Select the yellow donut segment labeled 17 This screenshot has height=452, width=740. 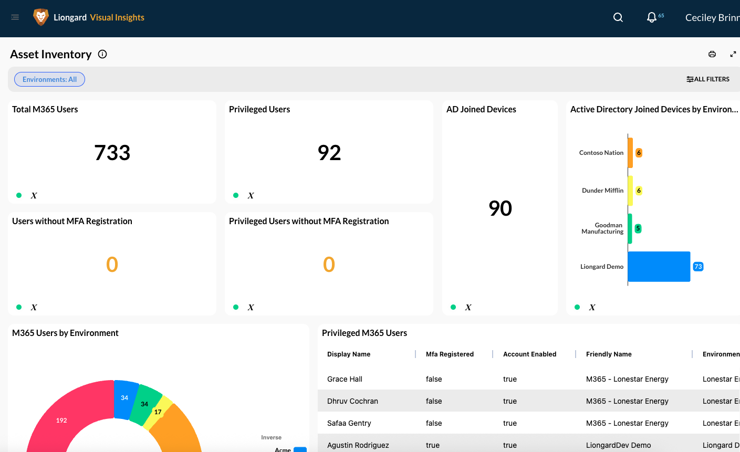159,413
